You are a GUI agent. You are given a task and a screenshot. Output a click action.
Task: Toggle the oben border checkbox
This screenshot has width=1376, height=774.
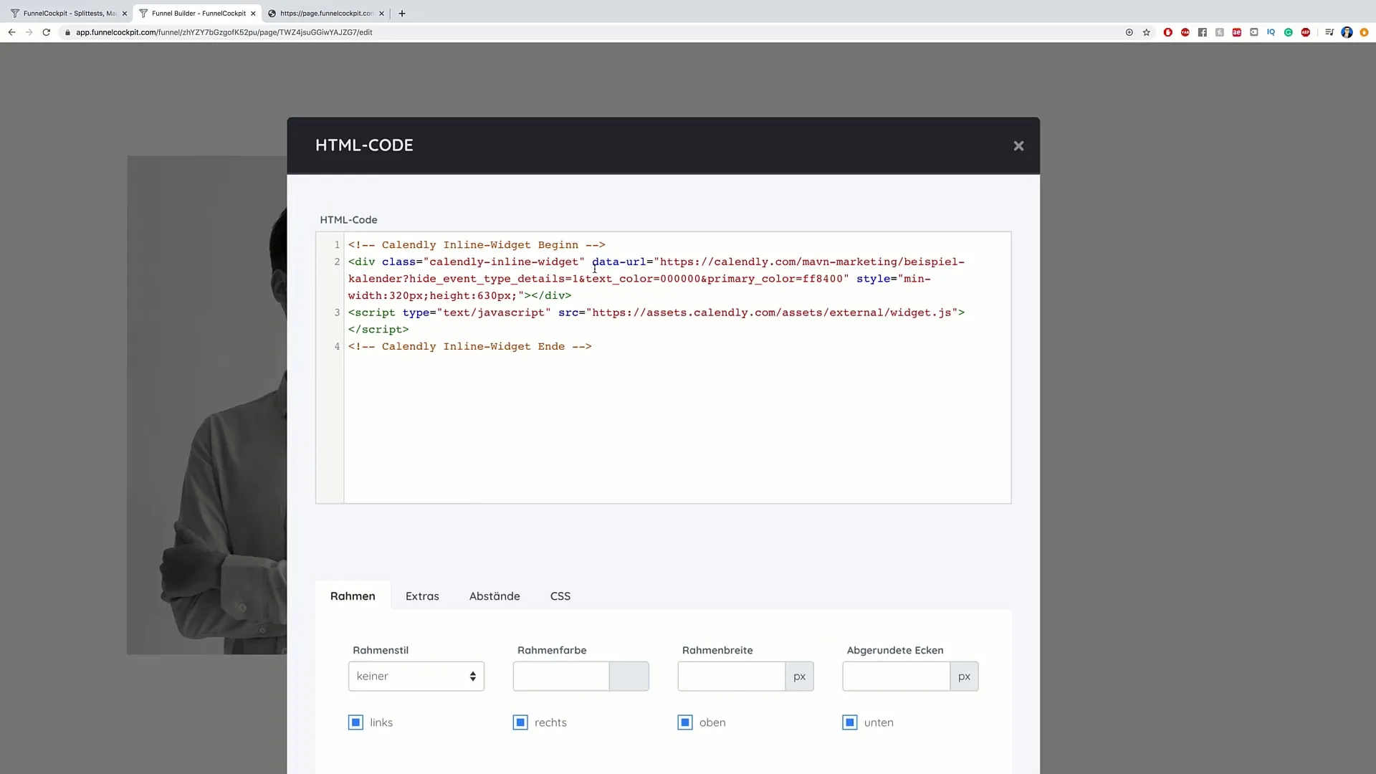685,722
